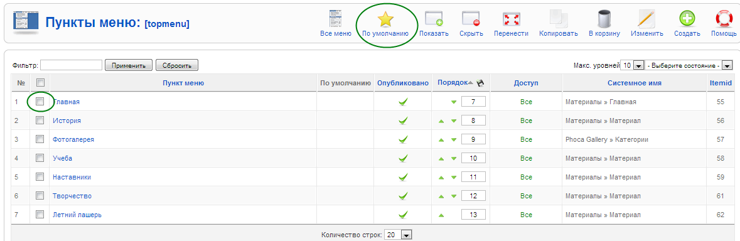740x241 pixels.
Task: Move Наставники up with arrow
Action: [x=441, y=178]
